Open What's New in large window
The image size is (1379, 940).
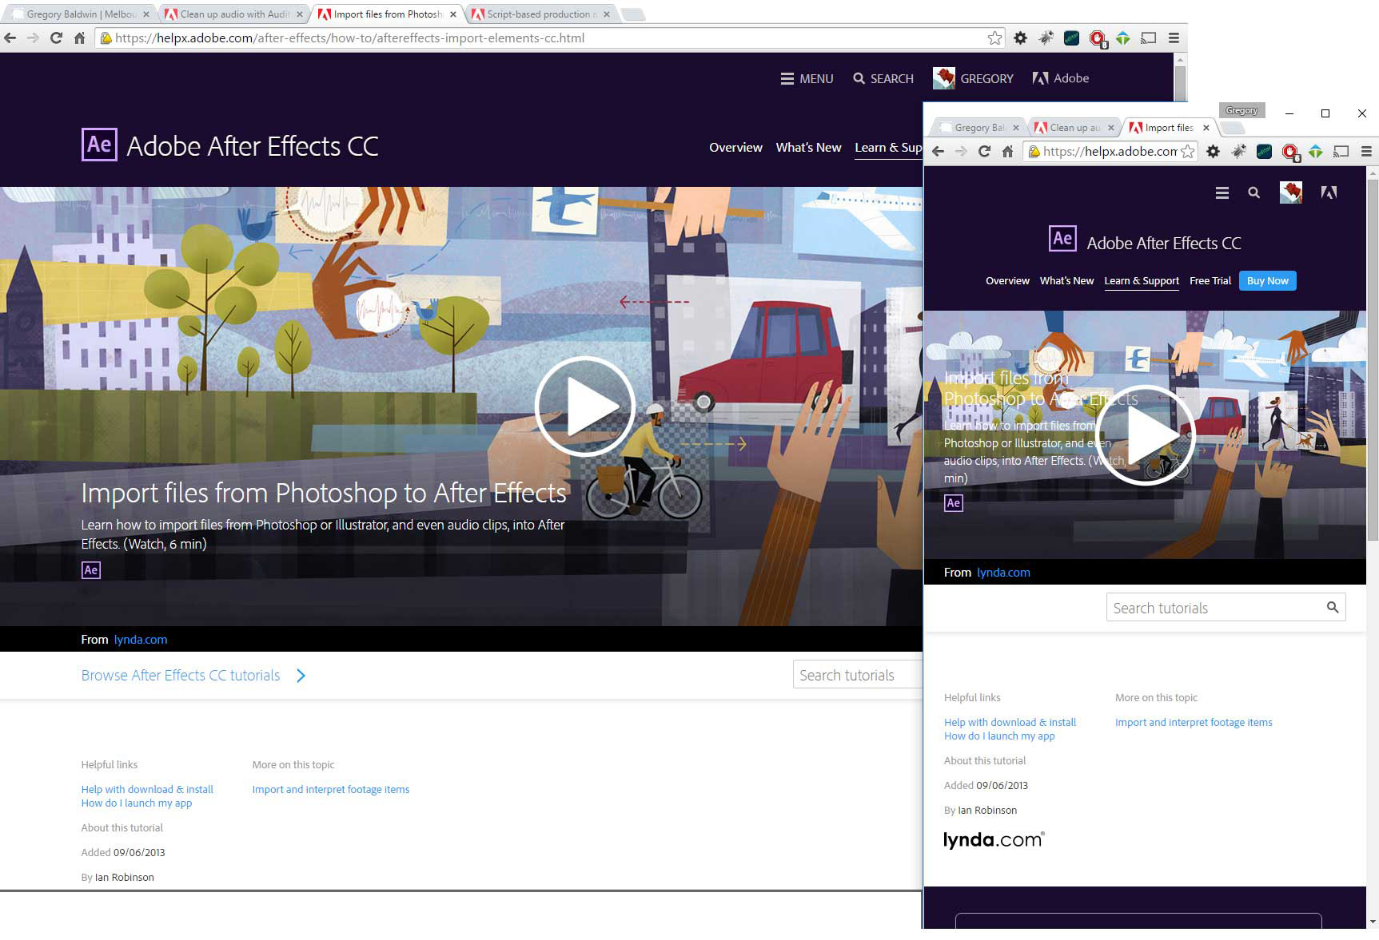[x=808, y=147]
